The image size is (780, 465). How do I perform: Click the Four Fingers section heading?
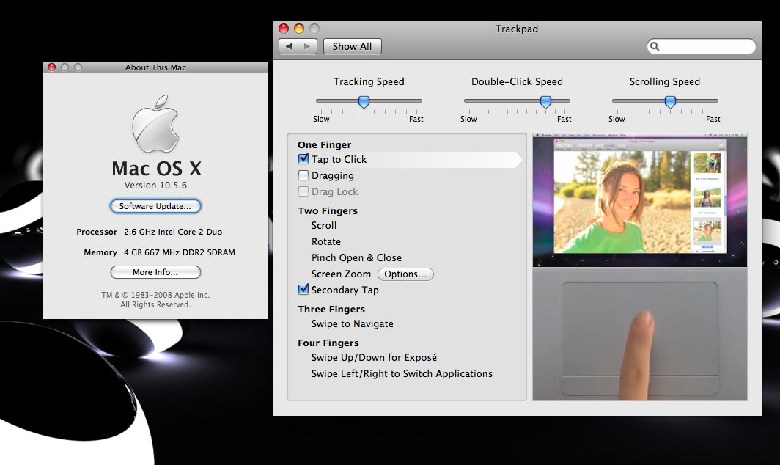pyautogui.click(x=328, y=343)
